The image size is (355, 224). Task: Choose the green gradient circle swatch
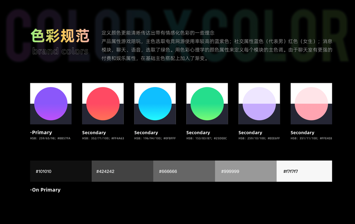(x=207, y=103)
